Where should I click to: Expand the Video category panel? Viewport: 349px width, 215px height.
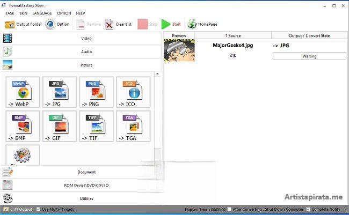pyautogui.click(x=81, y=39)
